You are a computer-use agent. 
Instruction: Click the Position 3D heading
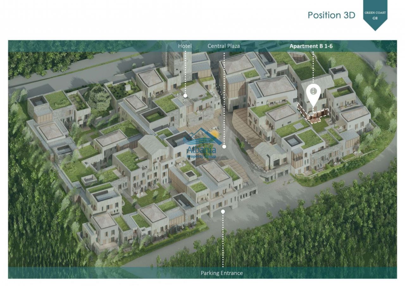pos(331,15)
